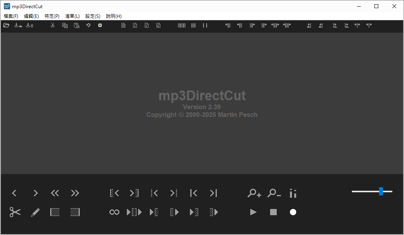Image resolution: width=404 pixels, height=235 pixels.
Task: Open the 特定(P) menu
Action: [52, 16]
